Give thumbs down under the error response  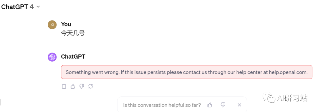82,86
